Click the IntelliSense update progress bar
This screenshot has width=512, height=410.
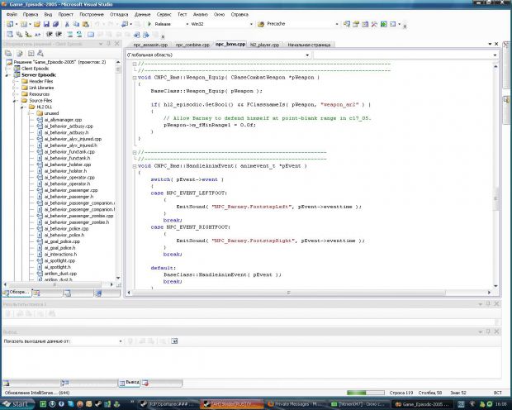pyautogui.click(x=366, y=393)
